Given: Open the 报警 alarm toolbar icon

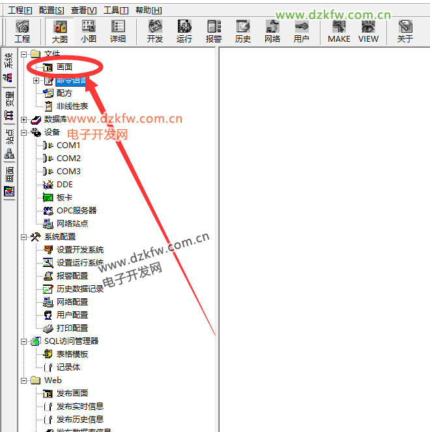Looking at the screenshot, I should click(214, 31).
